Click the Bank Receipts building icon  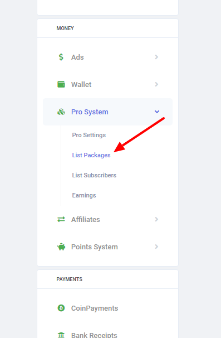tap(61, 335)
